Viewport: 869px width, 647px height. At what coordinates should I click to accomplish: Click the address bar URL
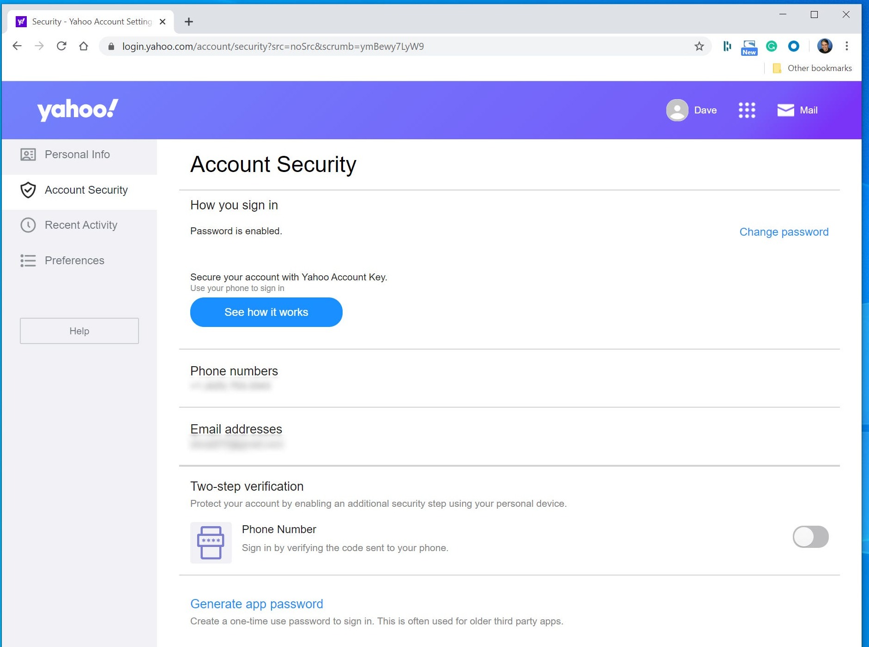(273, 47)
